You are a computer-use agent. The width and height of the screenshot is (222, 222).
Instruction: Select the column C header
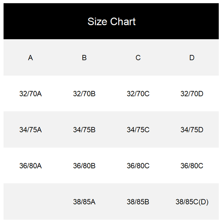tap(138, 58)
